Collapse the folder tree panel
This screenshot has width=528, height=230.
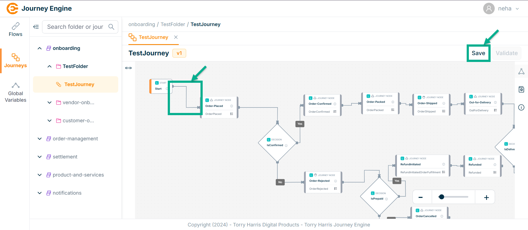pyautogui.click(x=36, y=27)
